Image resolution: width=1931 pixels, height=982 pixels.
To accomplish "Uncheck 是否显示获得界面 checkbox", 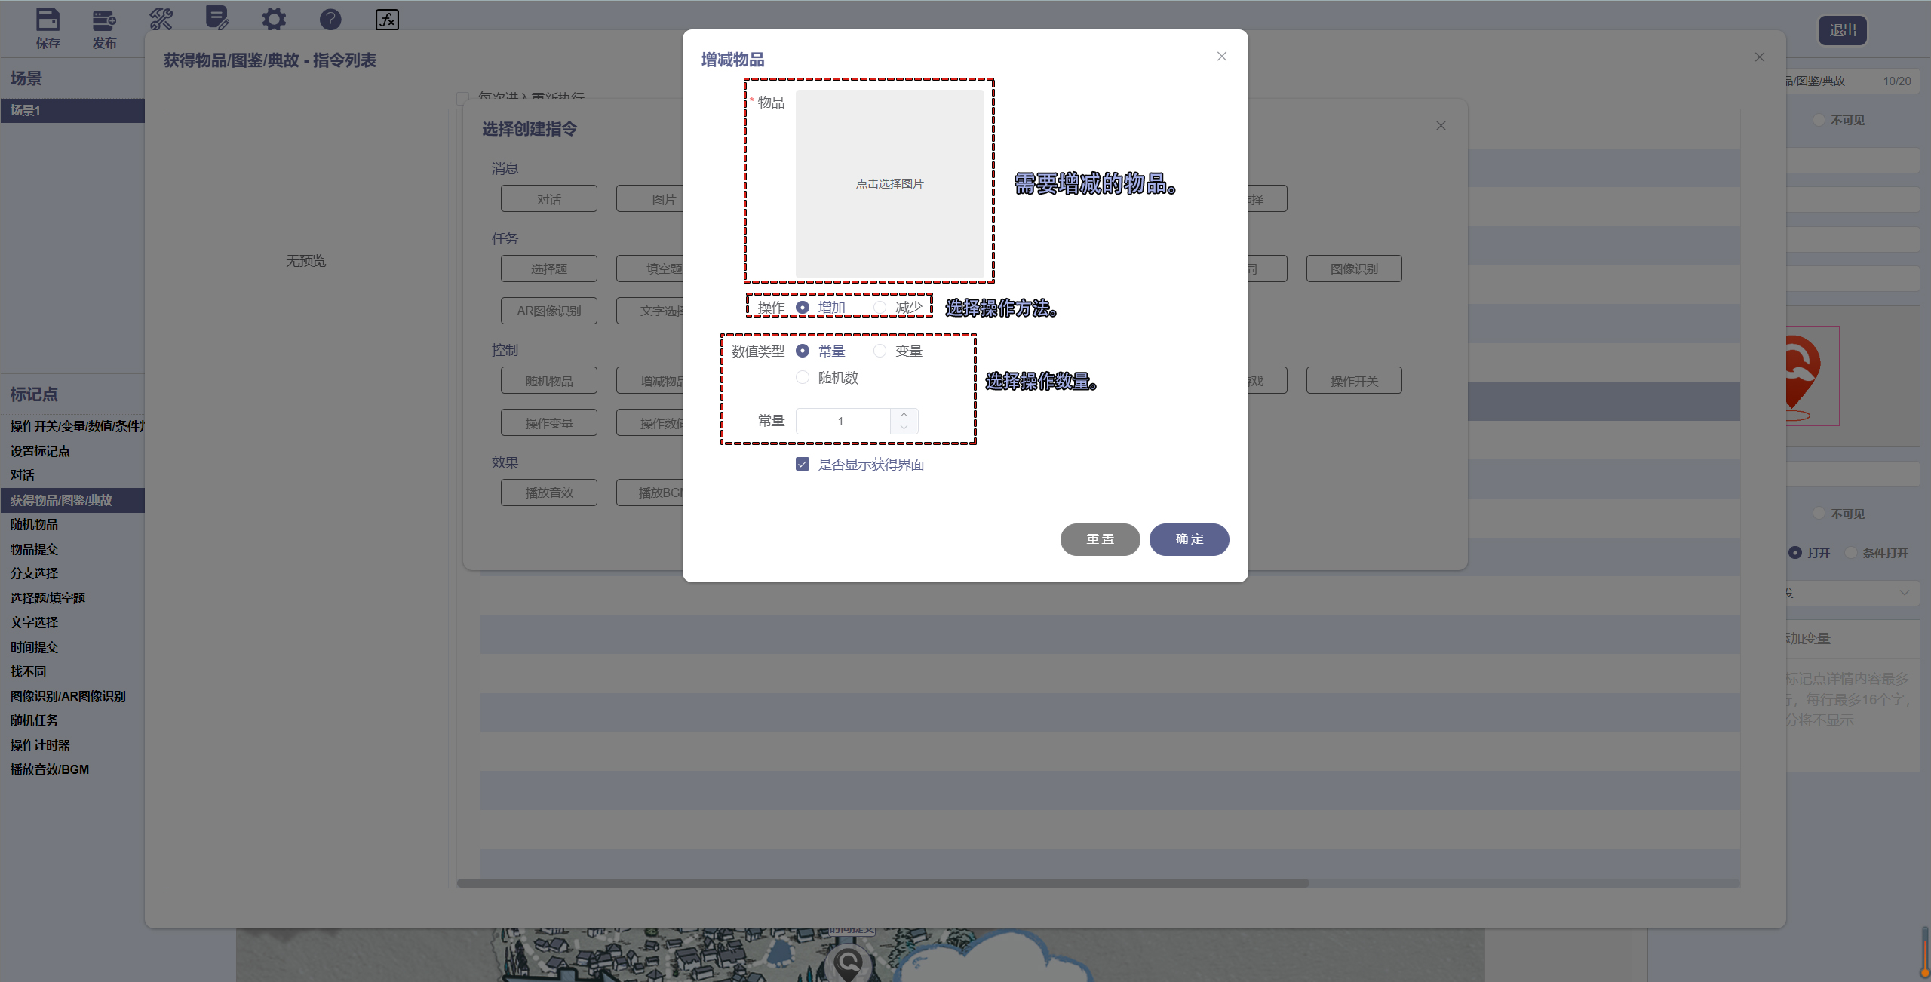I will click(x=803, y=464).
